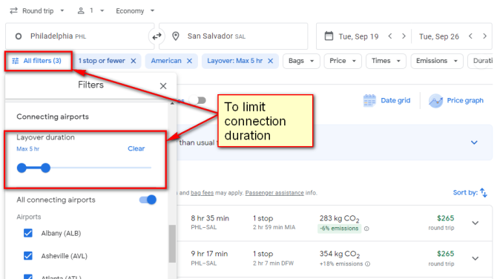
Task: Remove the American airline filter chip
Action: 189,61
